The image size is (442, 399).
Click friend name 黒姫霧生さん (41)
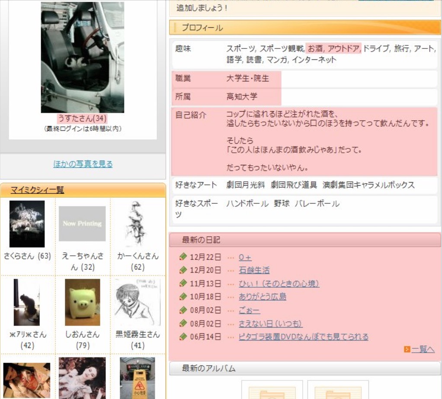pyautogui.click(x=138, y=340)
